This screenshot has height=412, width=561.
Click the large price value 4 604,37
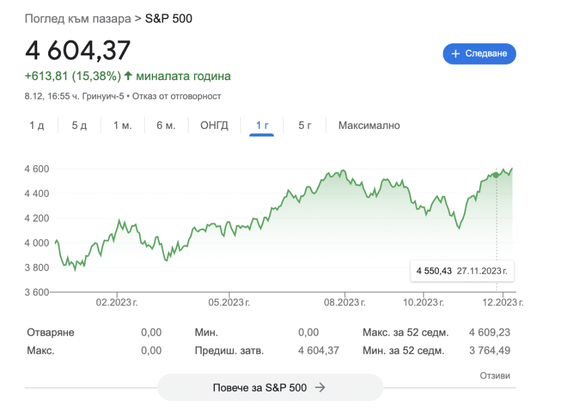(77, 50)
